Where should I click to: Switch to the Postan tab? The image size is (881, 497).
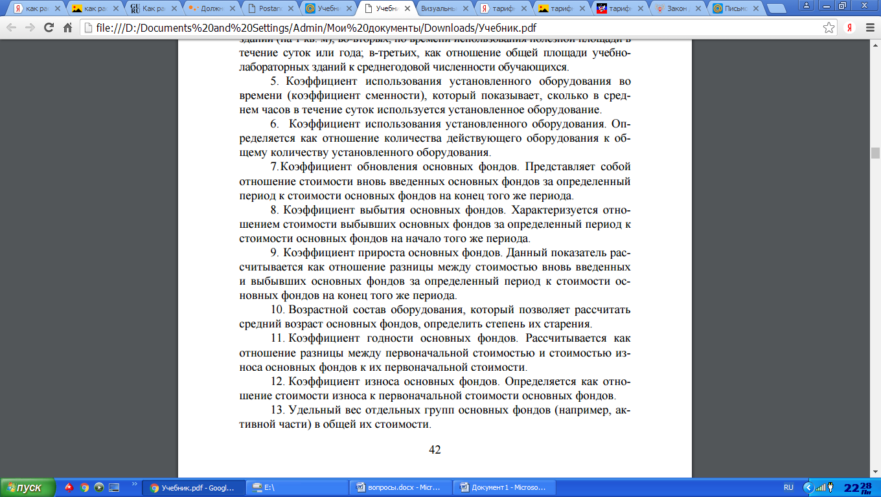click(x=269, y=8)
